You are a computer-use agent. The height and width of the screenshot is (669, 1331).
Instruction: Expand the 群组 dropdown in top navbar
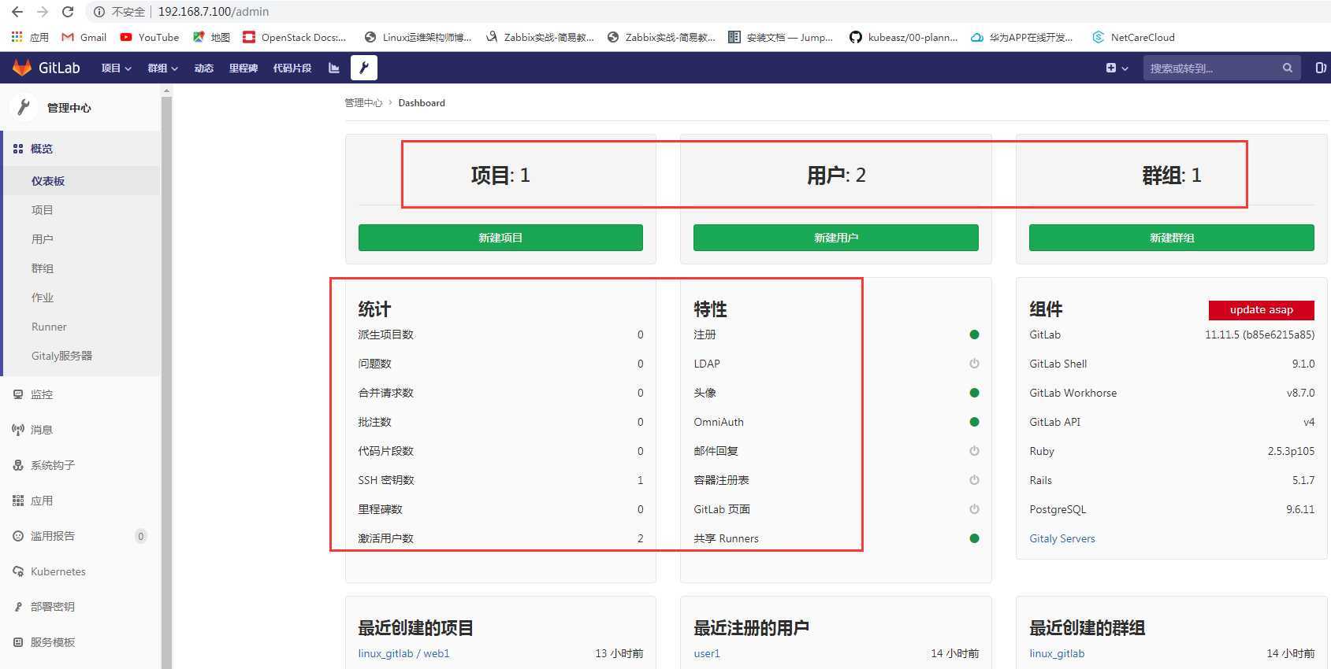tap(162, 68)
